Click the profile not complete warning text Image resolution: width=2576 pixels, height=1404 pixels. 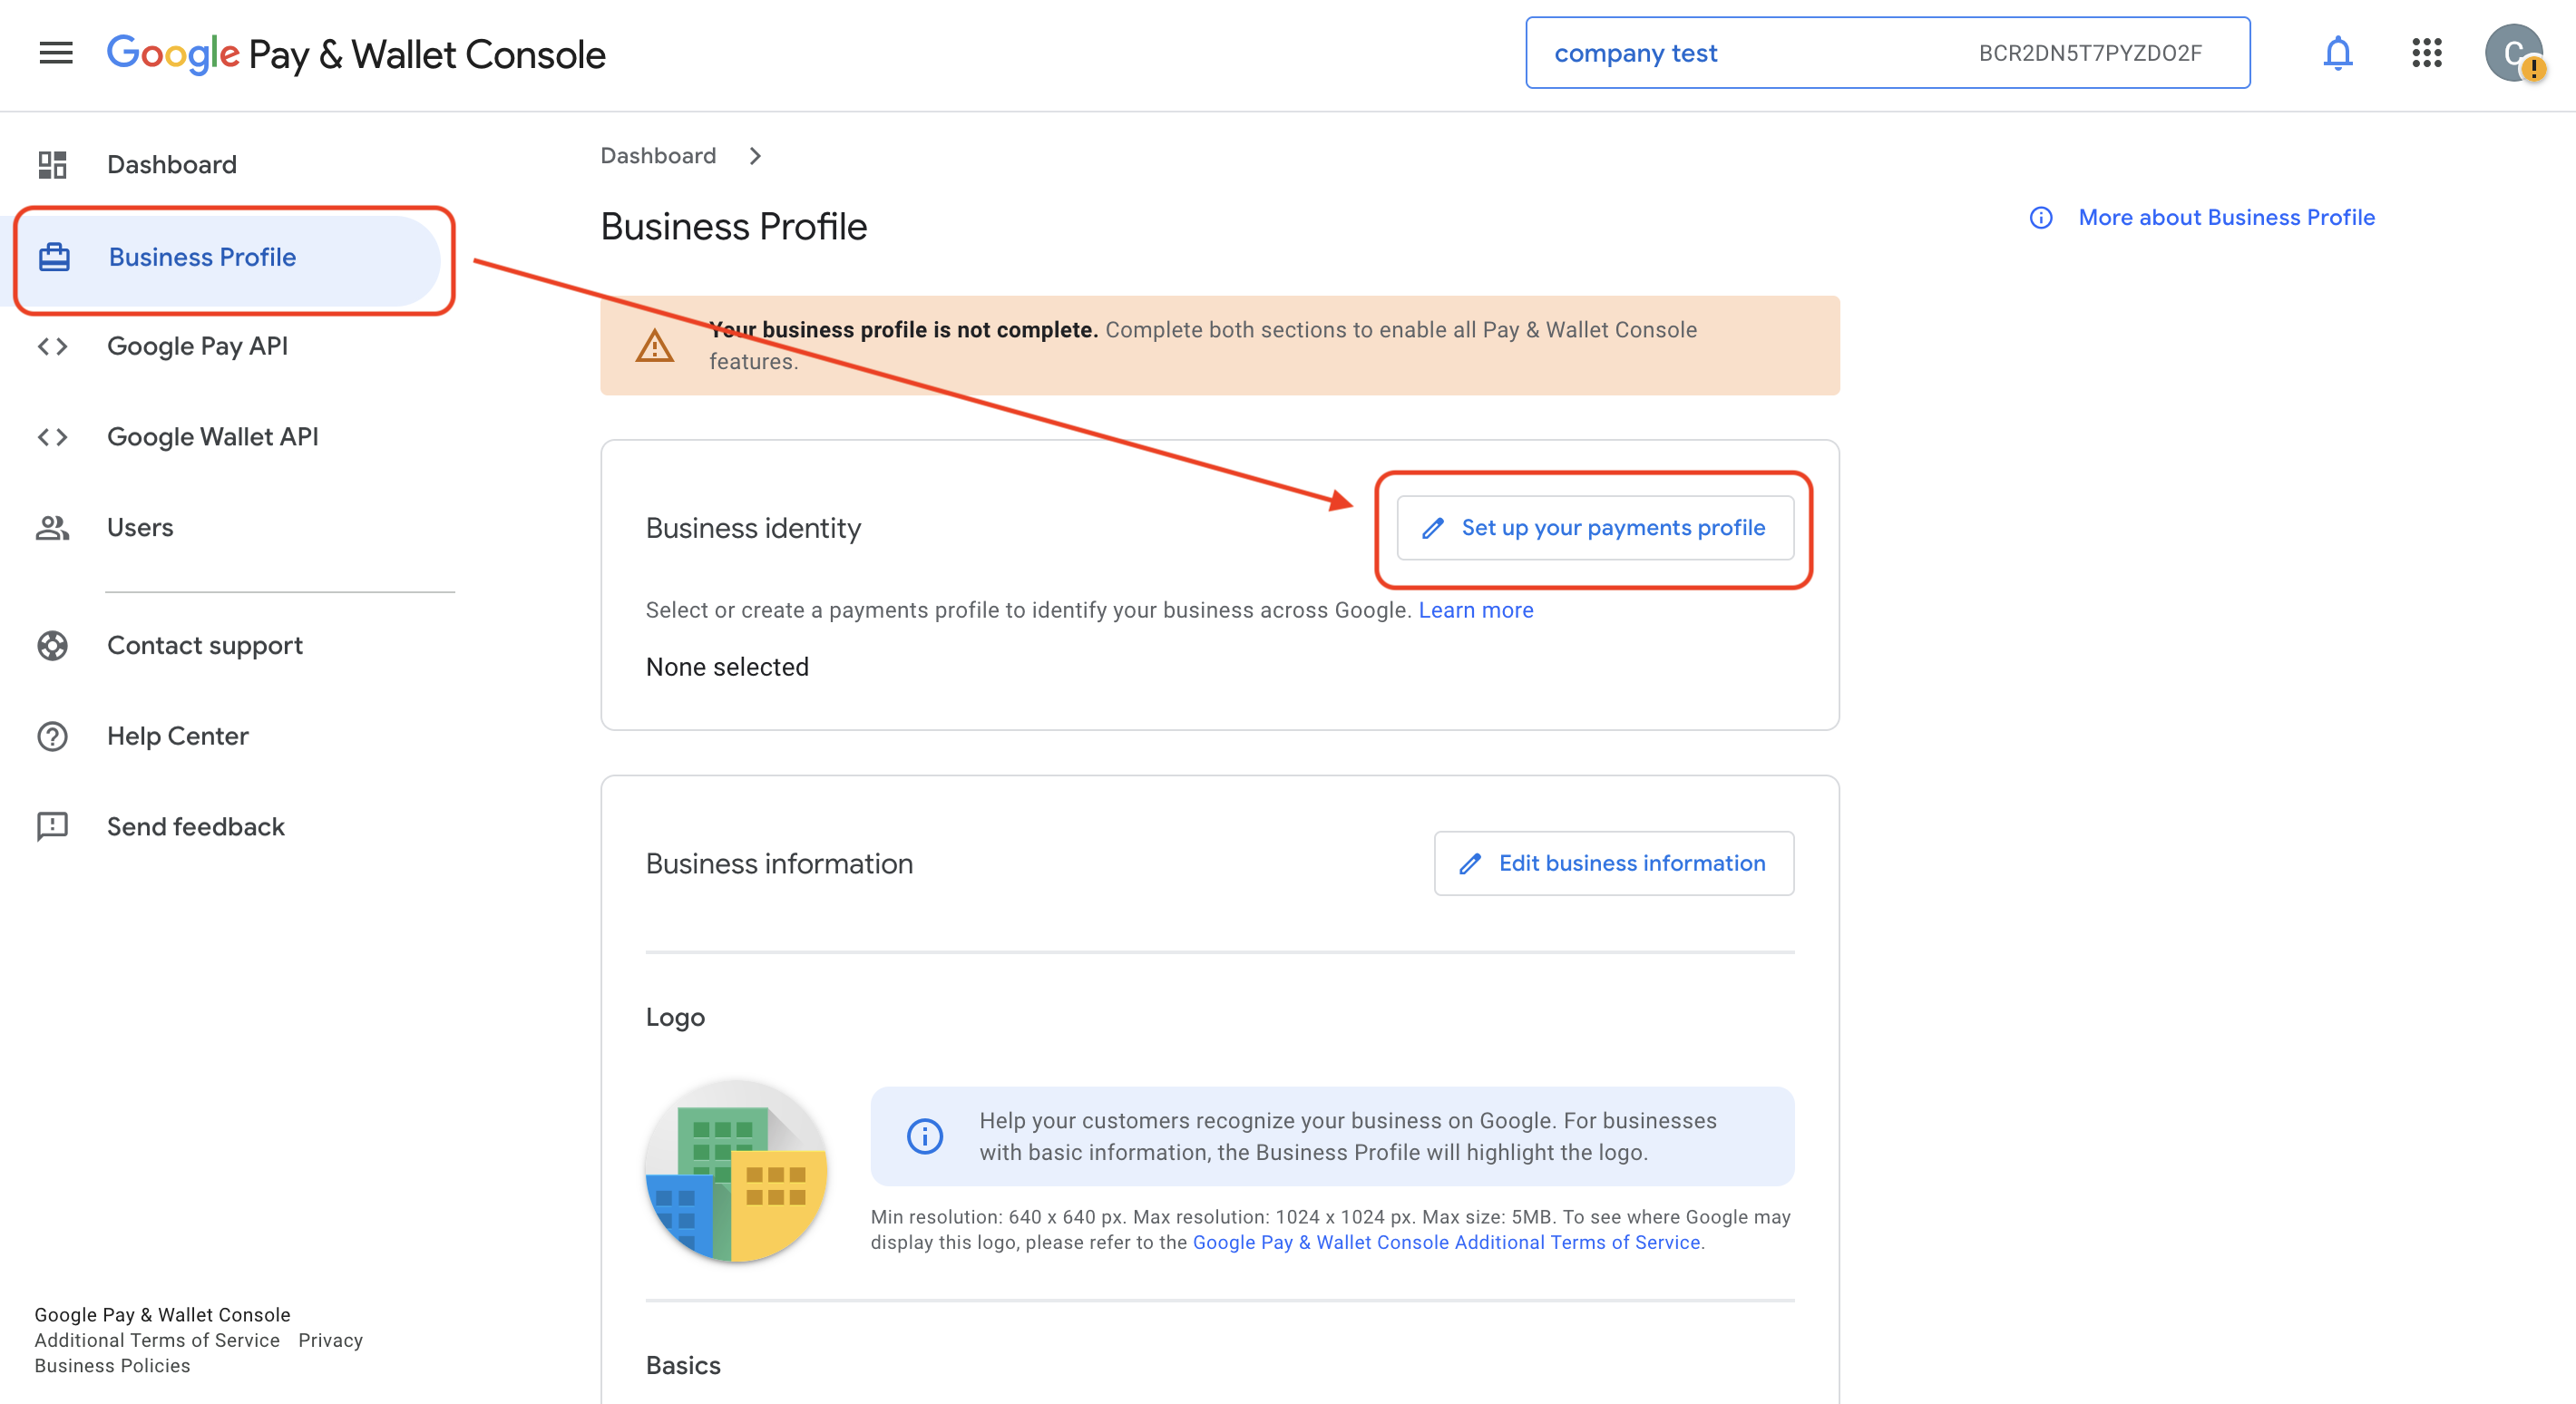pyautogui.click(x=1203, y=346)
